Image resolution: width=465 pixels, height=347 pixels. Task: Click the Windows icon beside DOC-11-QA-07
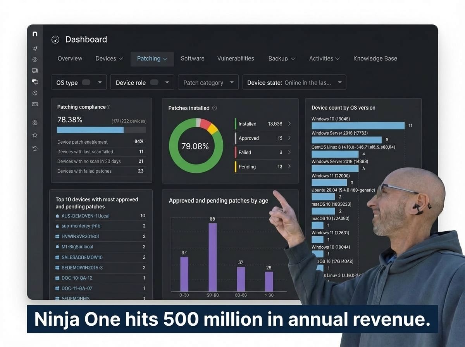pyautogui.click(x=57, y=289)
